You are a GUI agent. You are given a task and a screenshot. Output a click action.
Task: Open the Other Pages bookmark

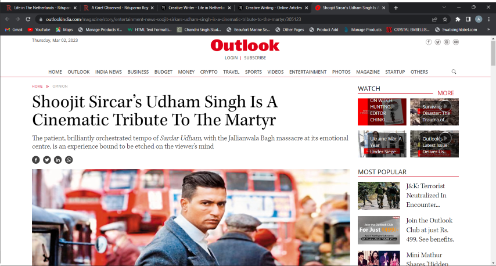290,30
